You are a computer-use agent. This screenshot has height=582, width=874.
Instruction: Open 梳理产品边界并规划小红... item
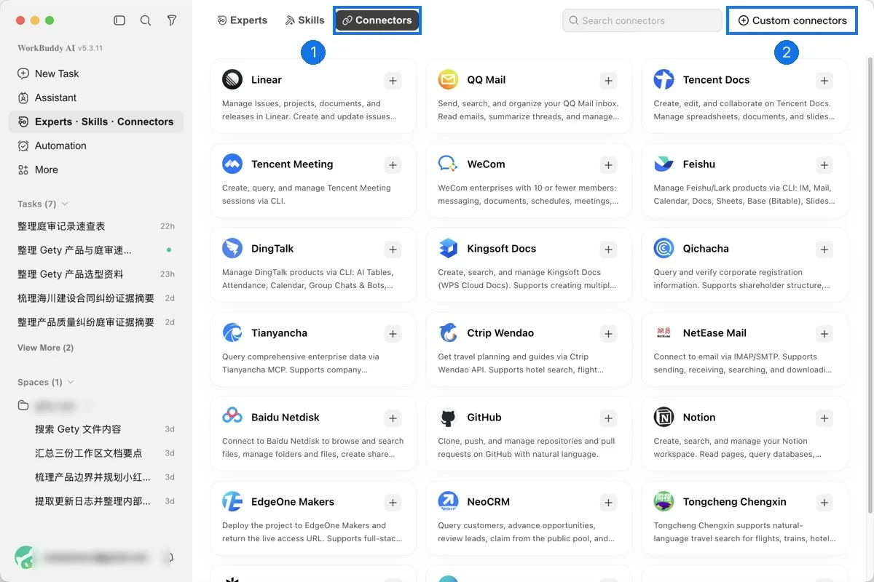click(x=96, y=477)
